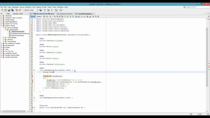Select JavaFXTutorial.java in project tree
210x118 pixels.
click(17, 36)
